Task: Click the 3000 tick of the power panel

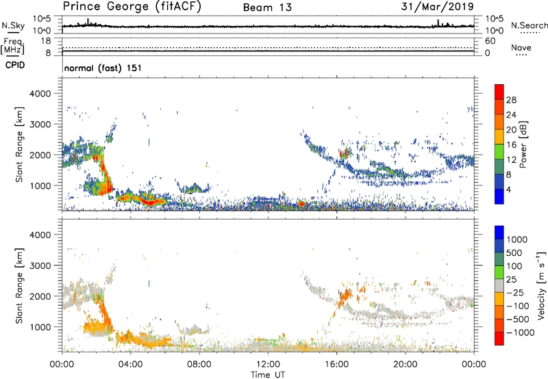Action: tap(40, 125)
